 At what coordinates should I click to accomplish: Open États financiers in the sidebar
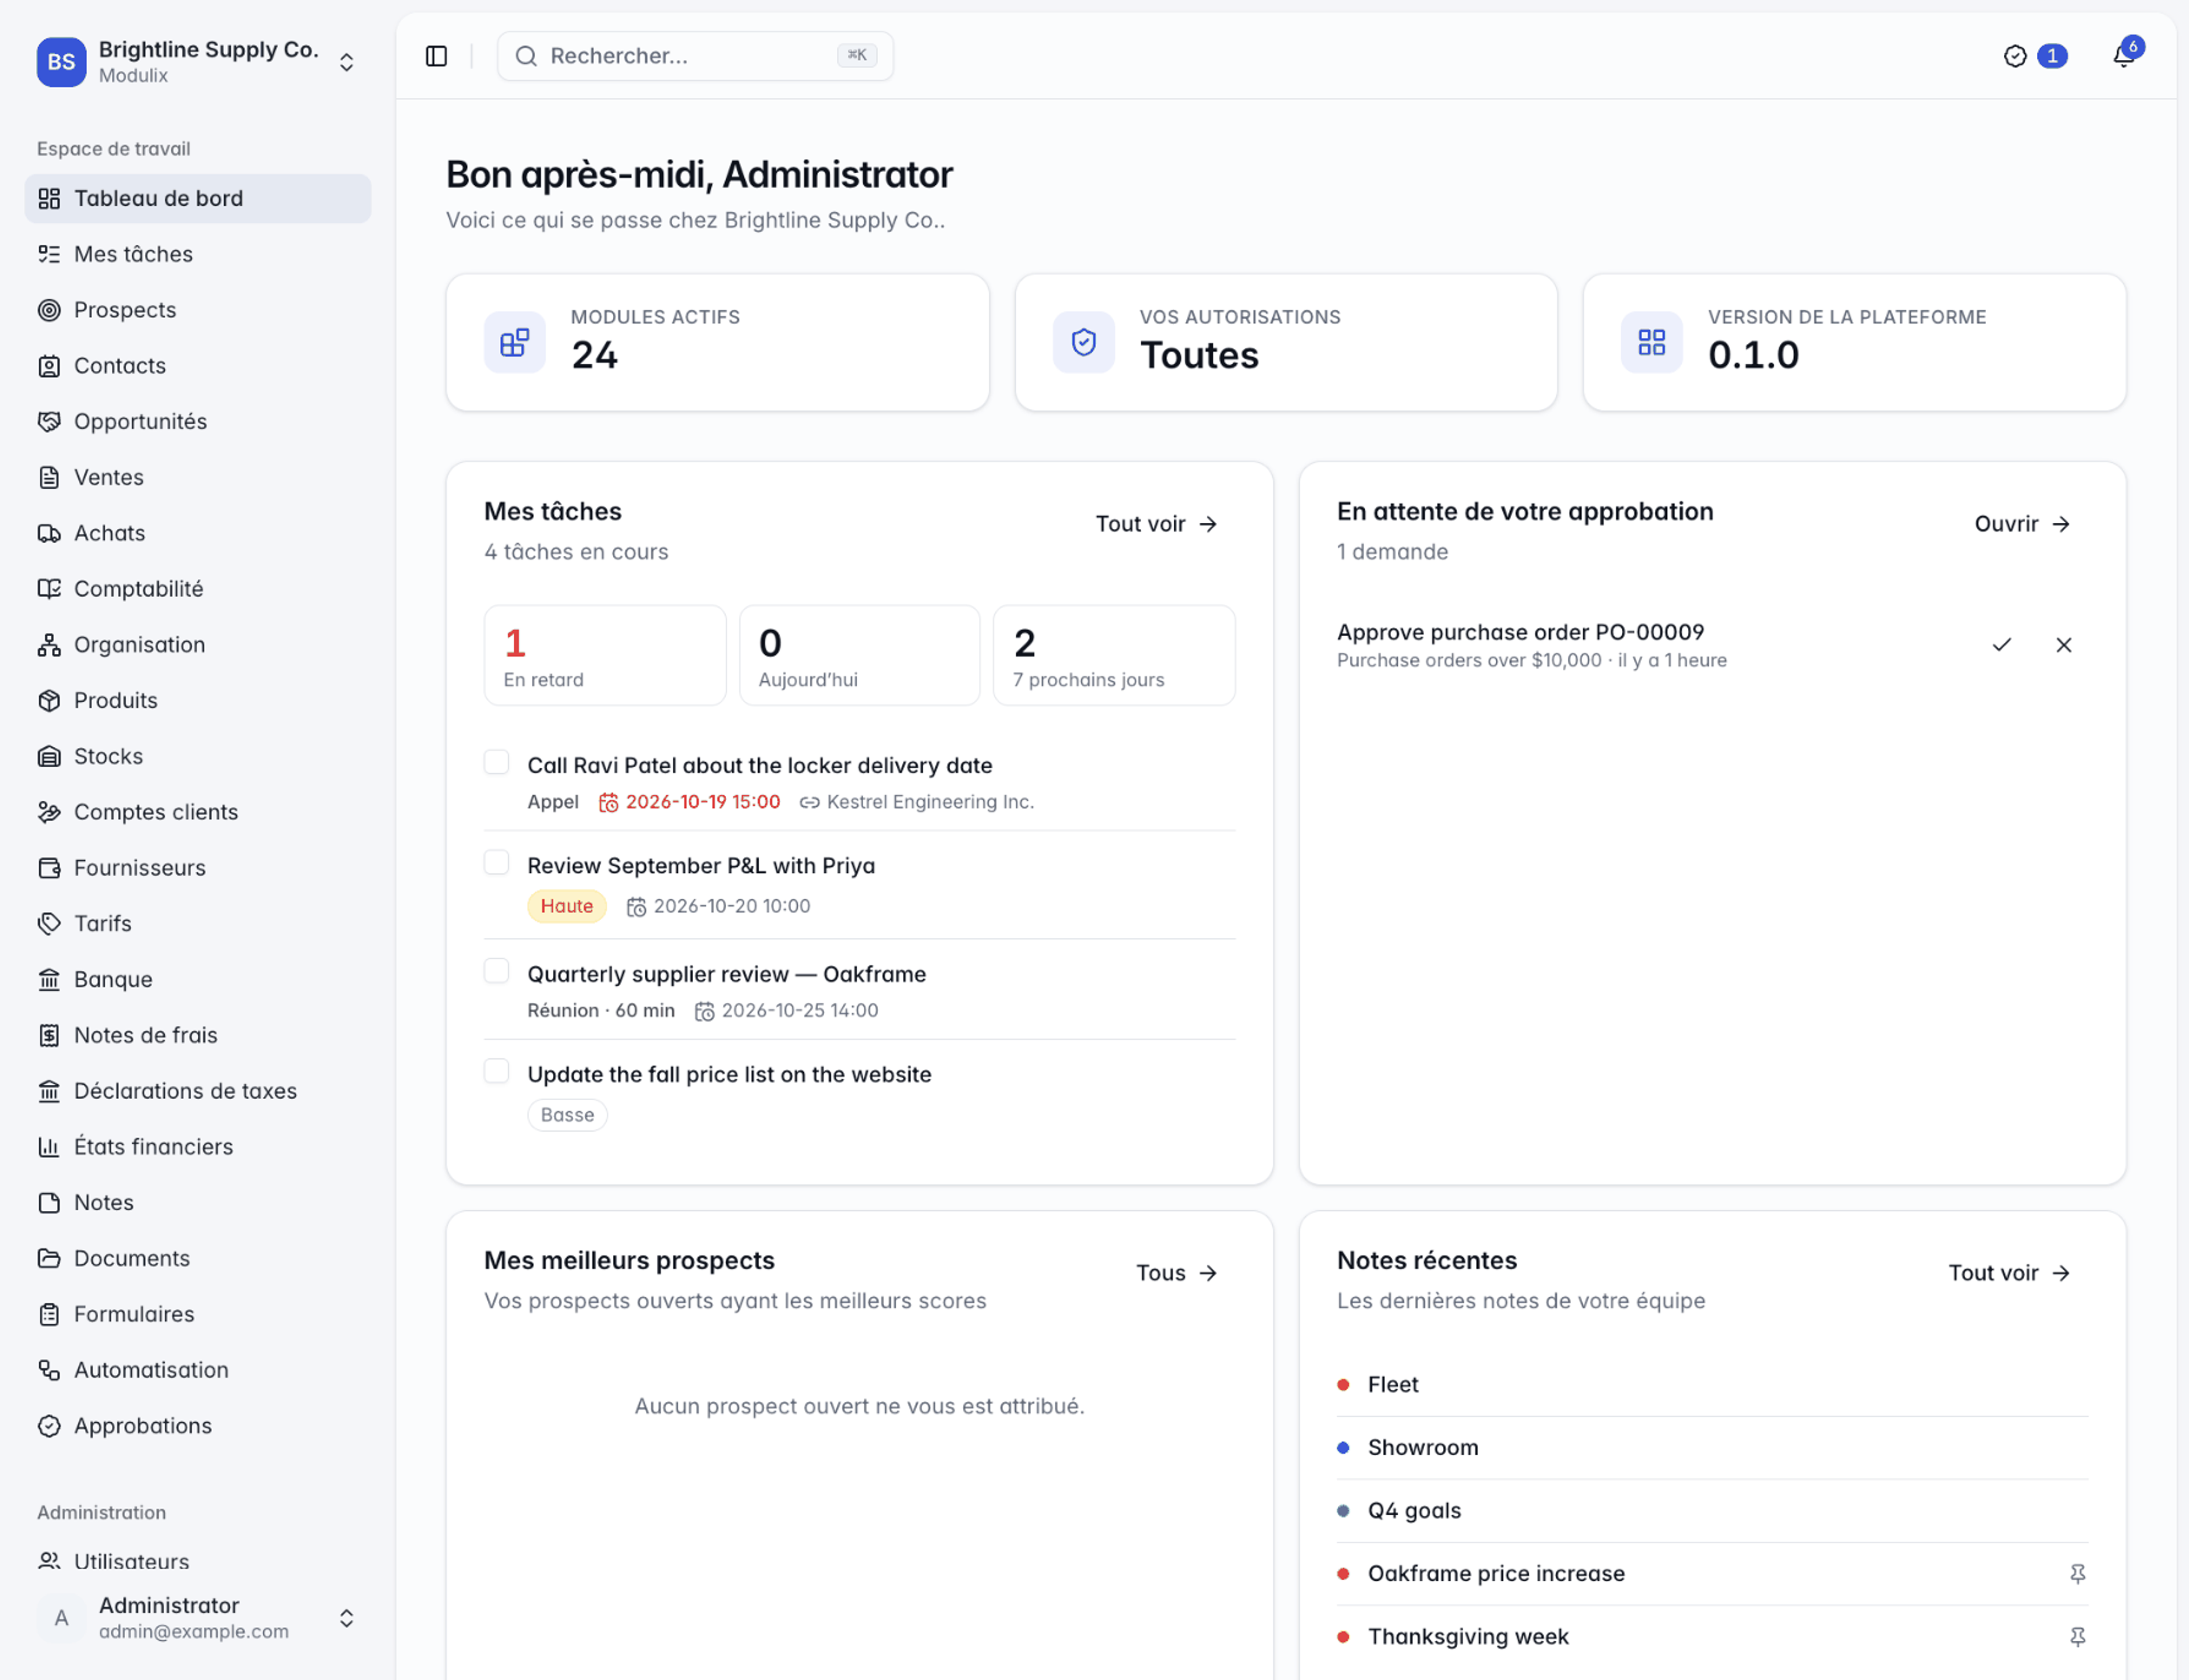click(x=198, y=1147)
